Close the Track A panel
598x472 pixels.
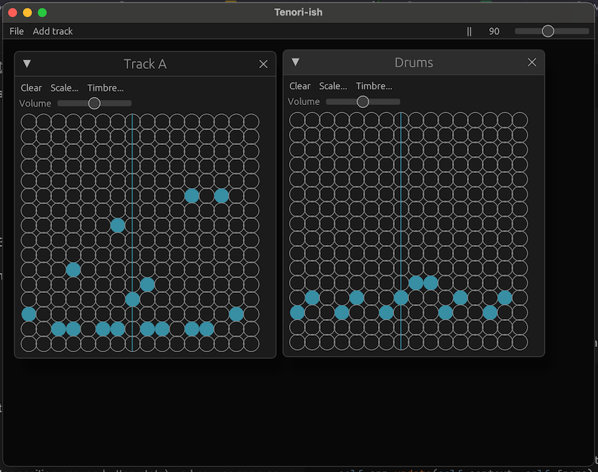click(263, 64)
